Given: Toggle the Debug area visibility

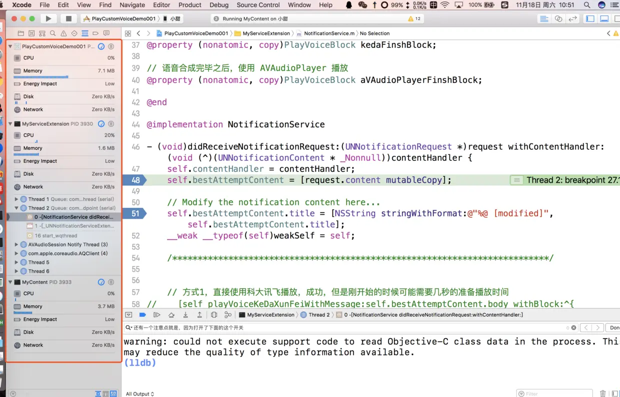Looking at the screenshot, I should click(604, 18).
